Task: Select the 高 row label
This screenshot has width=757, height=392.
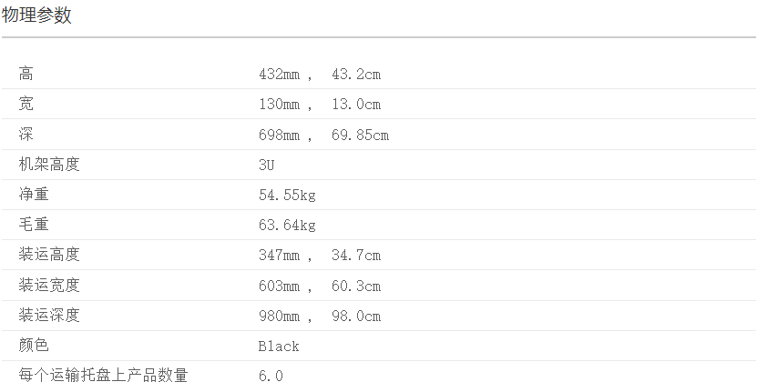Action: click(26, 75)
